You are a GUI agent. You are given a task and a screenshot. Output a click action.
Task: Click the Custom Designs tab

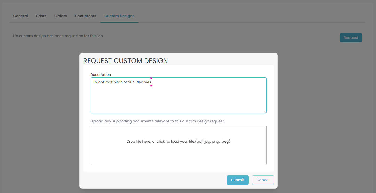pos(119,16)
